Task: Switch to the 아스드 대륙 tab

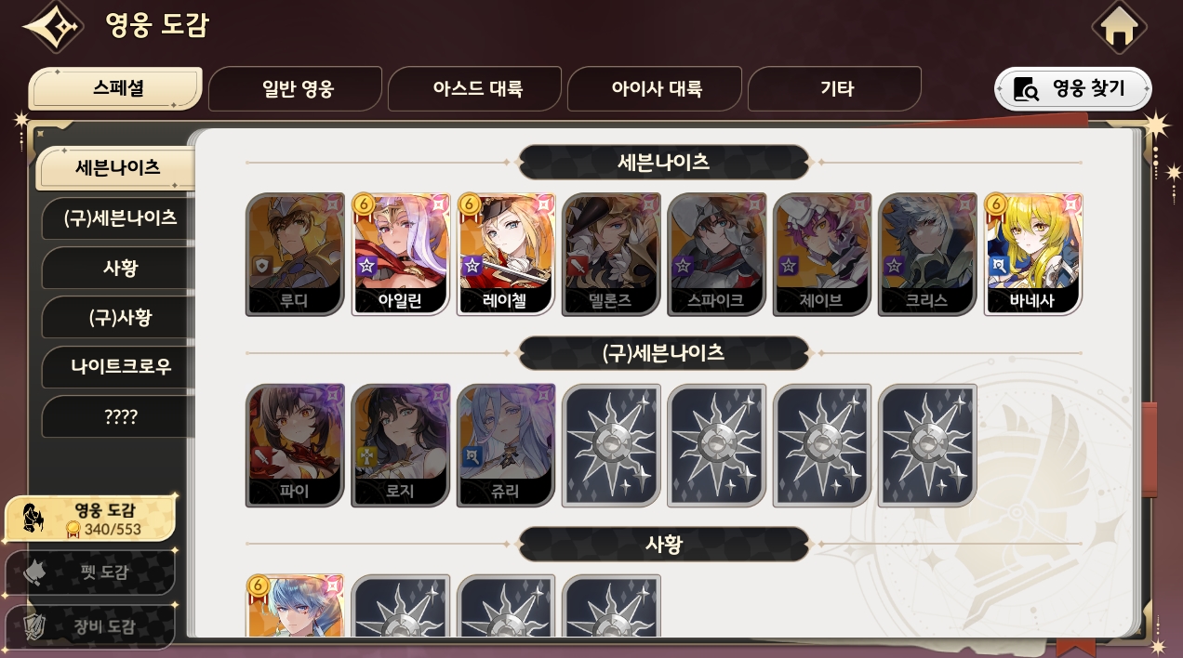Action: pos(475,89)
